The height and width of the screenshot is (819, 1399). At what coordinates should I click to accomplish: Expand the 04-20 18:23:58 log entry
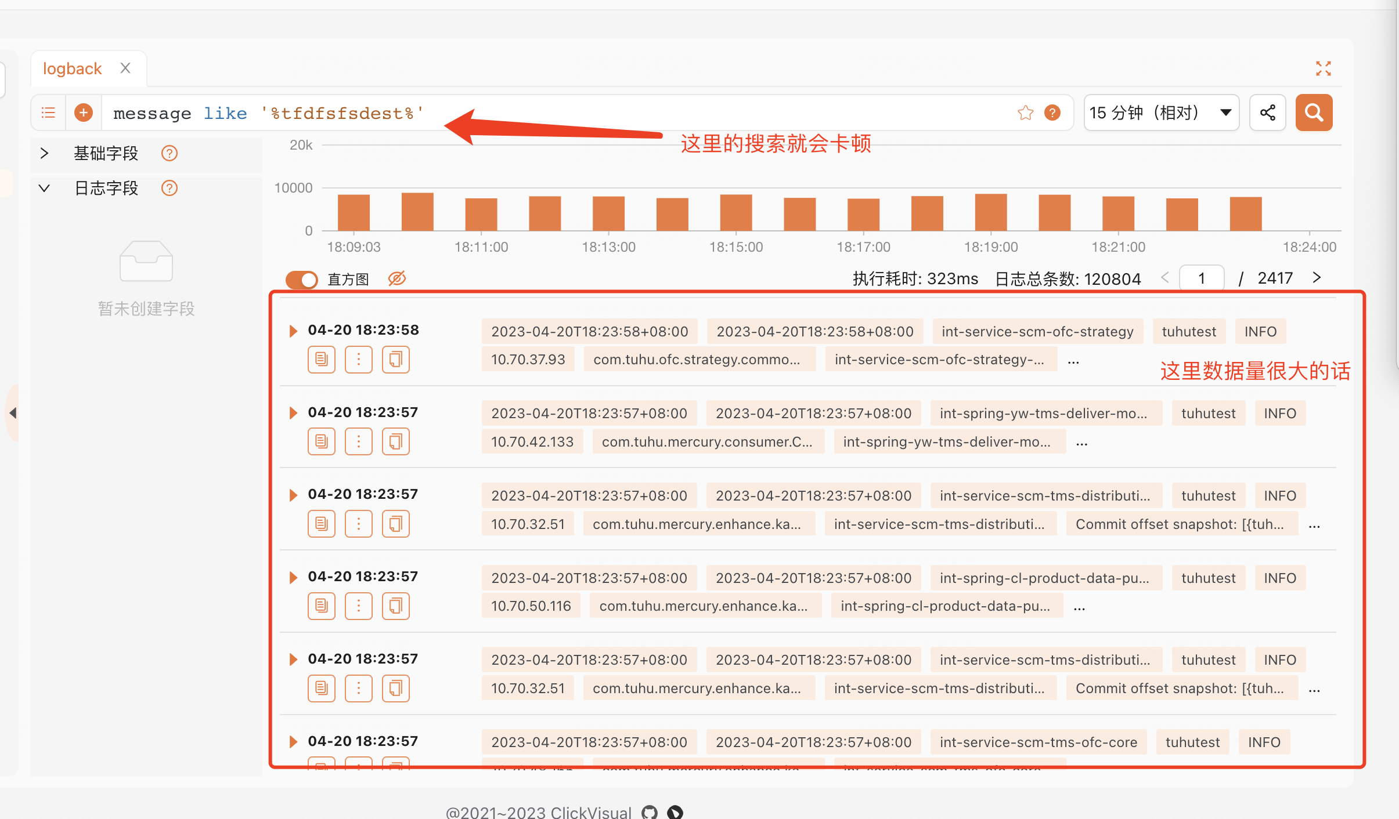[x=293, y=331]
